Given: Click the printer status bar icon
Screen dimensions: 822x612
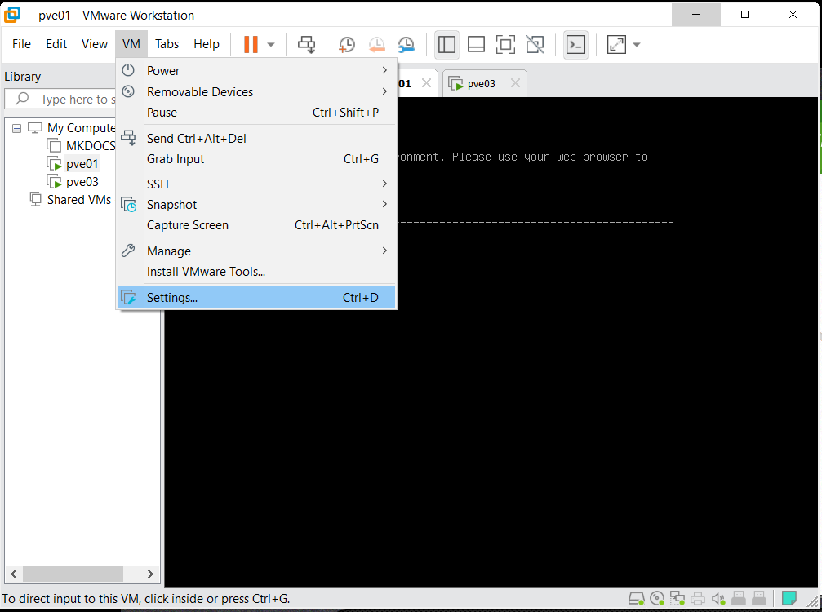Looking at the screenshot, I should 698,598.
